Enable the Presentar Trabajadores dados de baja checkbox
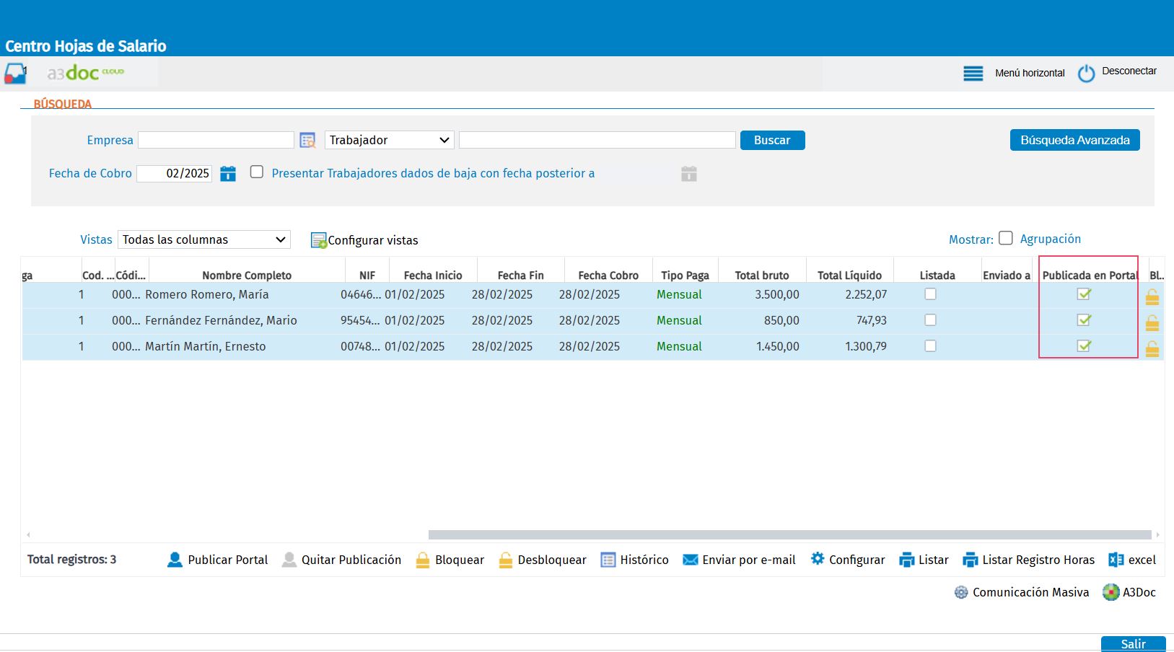This screenshot has height=652, width=1174. coord(257,172)
